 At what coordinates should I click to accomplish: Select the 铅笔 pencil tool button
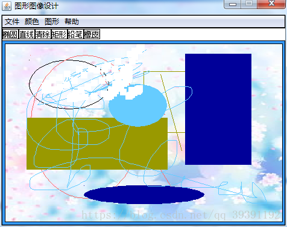tap(75, 34)
